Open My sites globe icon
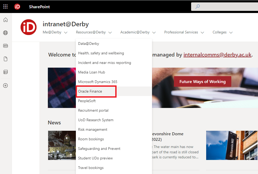 (6, 33)
